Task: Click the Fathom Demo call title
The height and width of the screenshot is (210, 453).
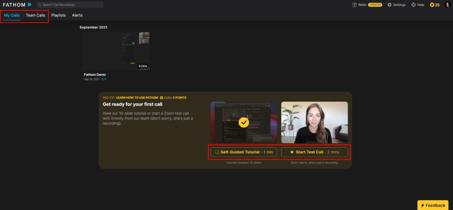Action: click(95, 75)
